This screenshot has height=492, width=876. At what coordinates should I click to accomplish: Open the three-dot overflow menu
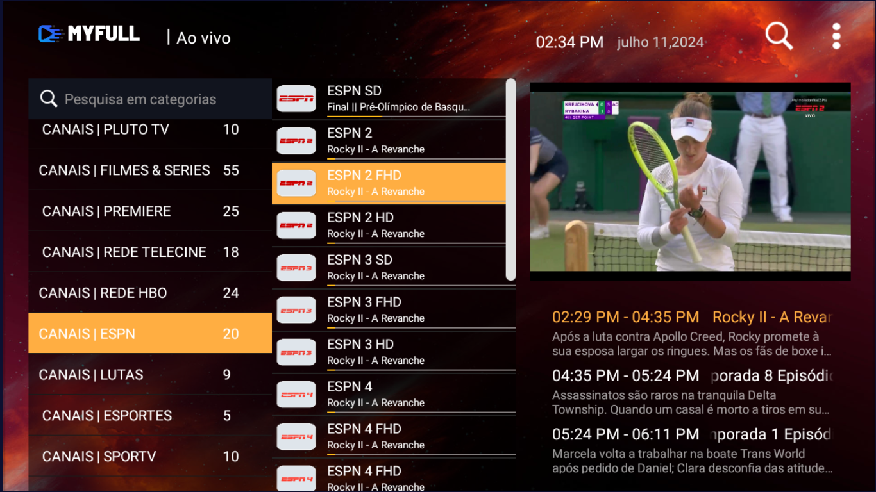836,37
